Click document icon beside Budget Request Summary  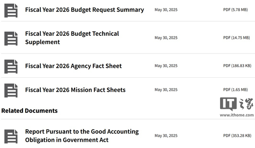pyautogui.click(x=11, y=10)
